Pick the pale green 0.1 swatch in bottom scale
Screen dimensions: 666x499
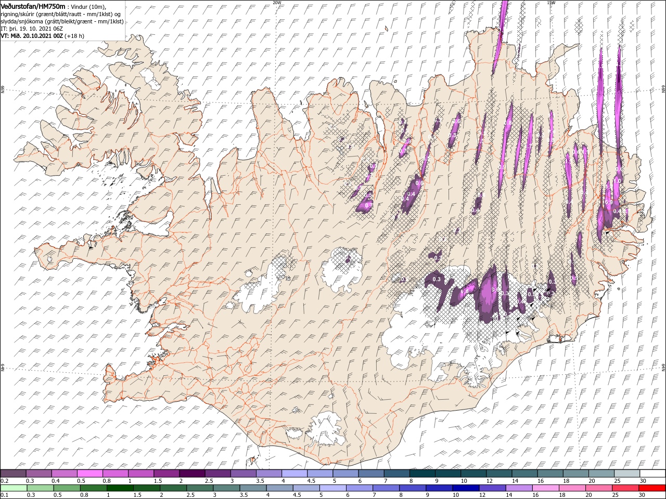(x=14, y=488)
